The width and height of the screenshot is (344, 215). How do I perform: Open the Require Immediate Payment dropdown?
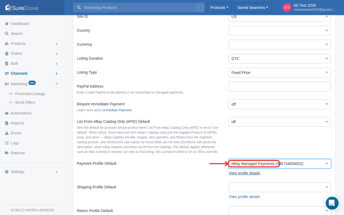point(280,104)
